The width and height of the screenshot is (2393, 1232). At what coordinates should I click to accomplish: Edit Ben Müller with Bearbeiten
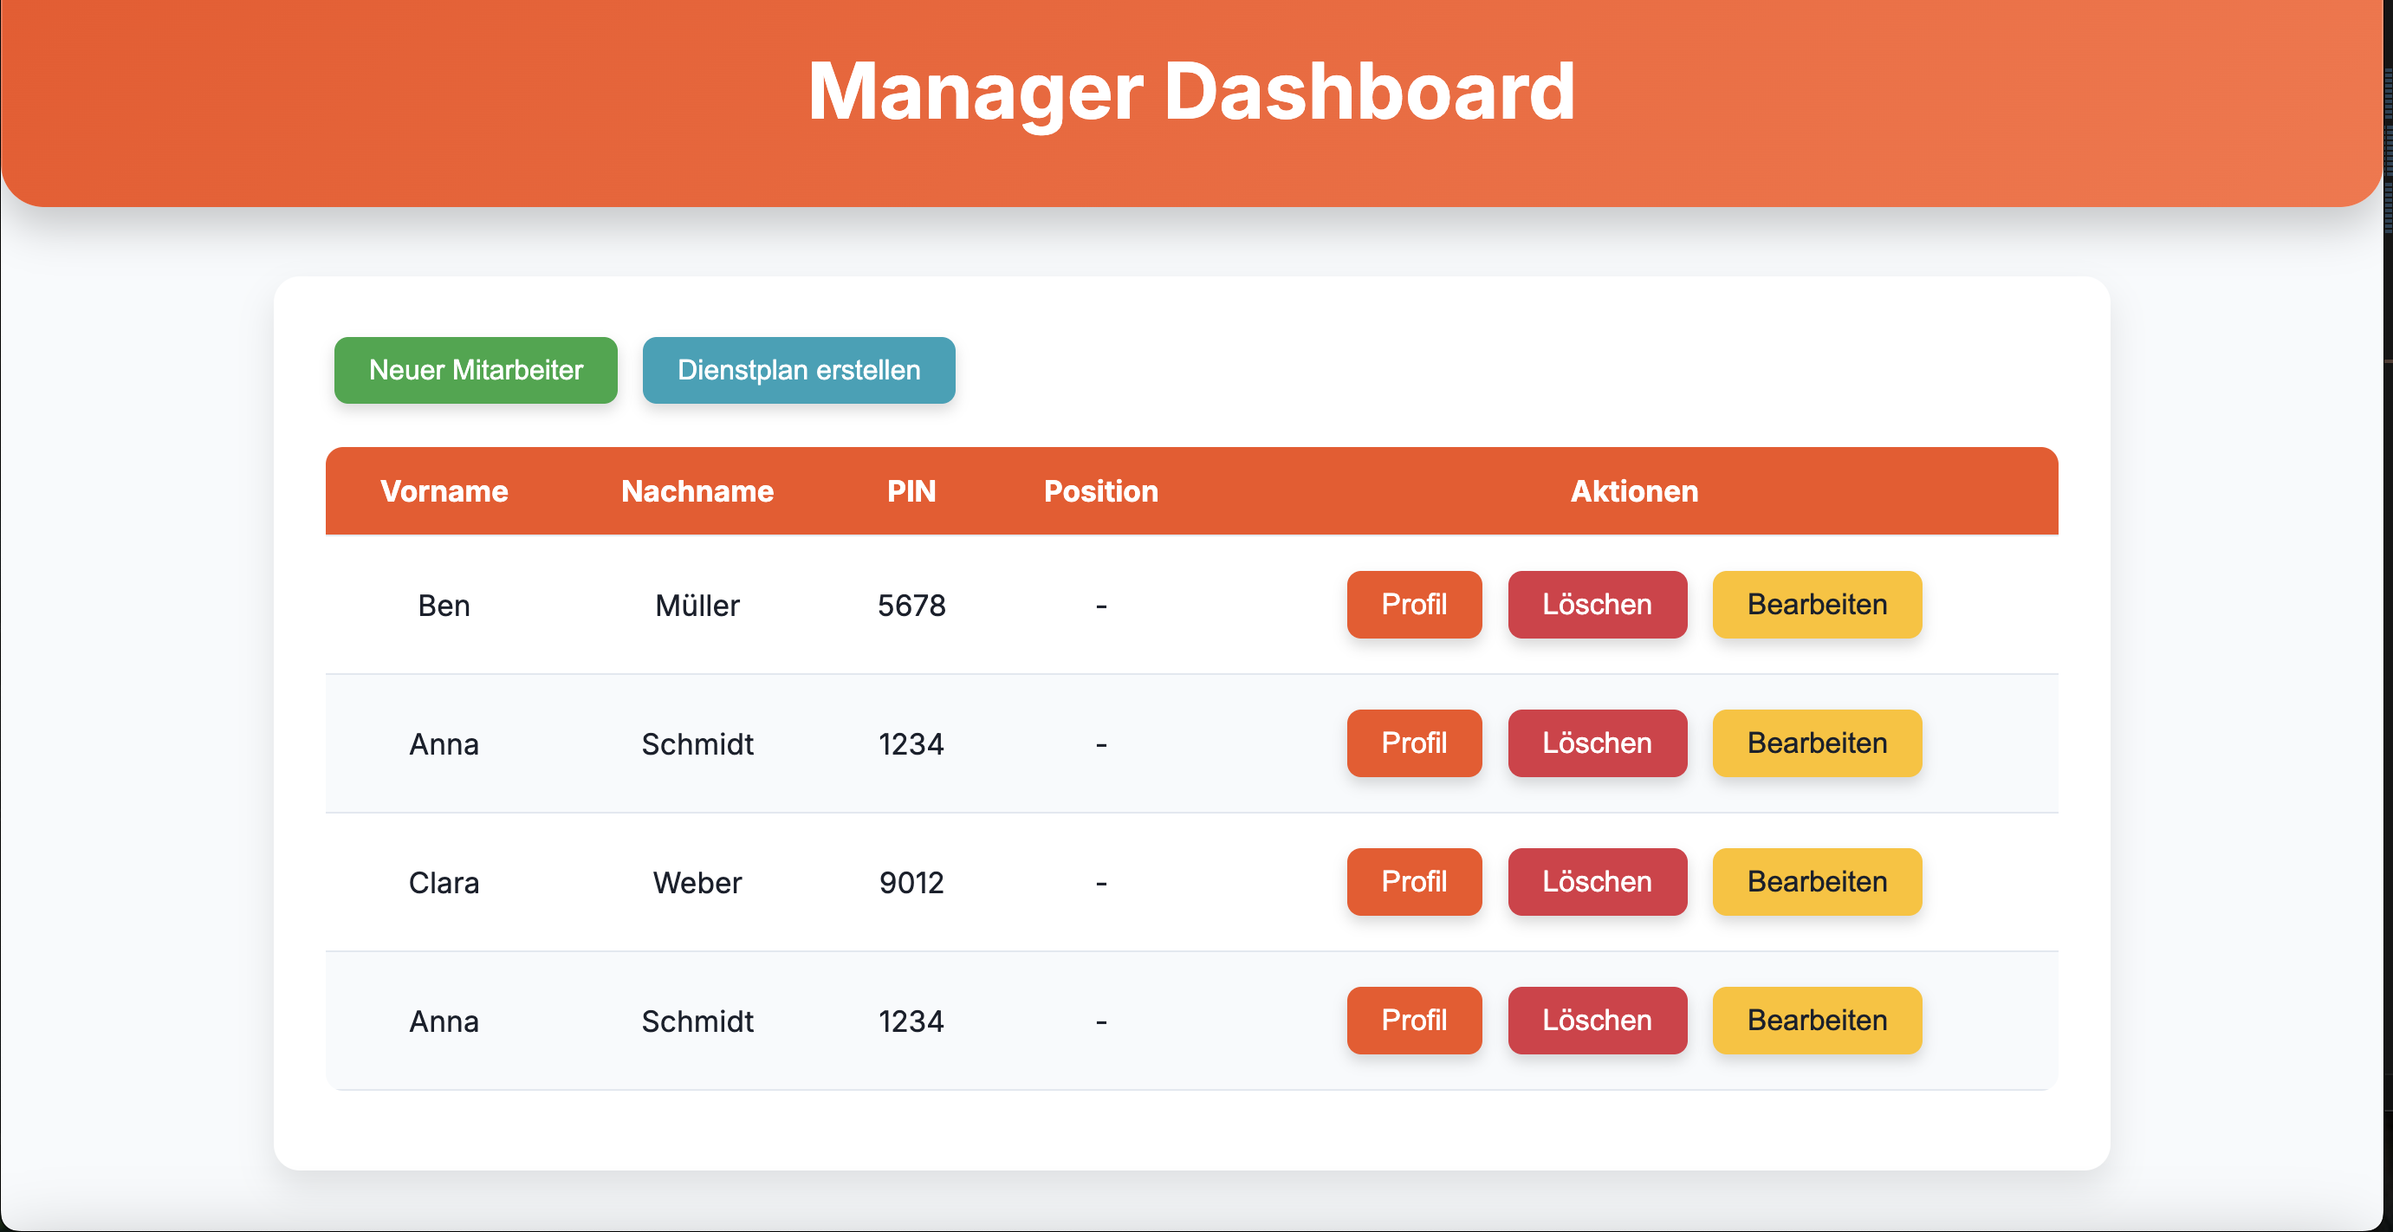point(1817,605)
